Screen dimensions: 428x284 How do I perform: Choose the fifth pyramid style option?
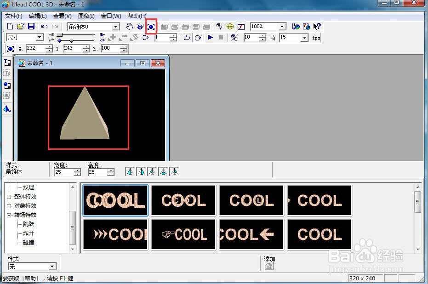click(174, 171)
